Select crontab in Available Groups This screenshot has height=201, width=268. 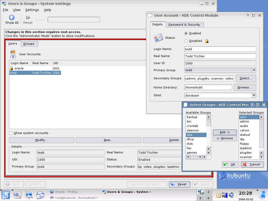(196, 126)
